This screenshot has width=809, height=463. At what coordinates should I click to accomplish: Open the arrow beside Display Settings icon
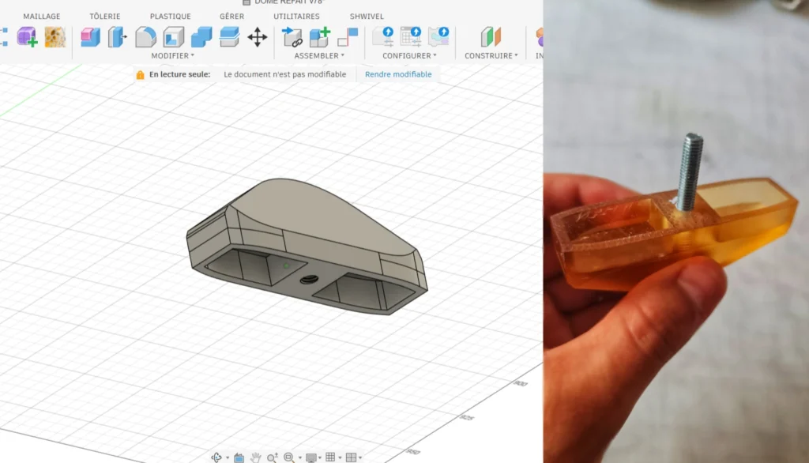click(320, 457)
